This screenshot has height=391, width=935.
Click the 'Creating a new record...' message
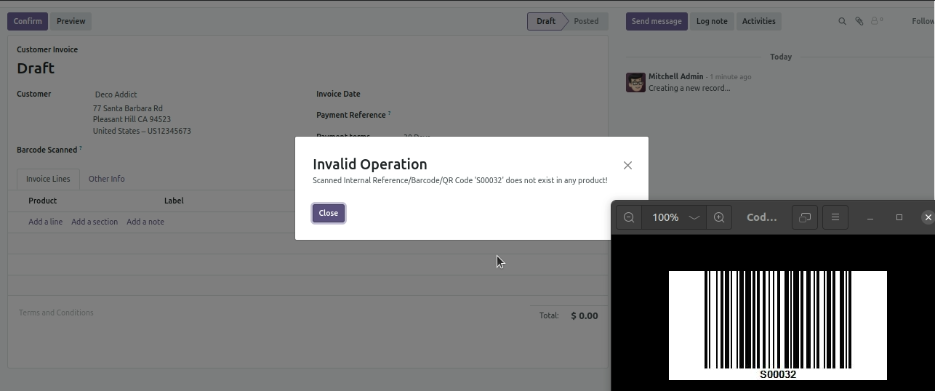pyautogui.click(x=689, y=88)
